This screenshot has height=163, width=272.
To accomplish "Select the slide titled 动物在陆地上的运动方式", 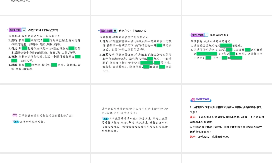I will click(x=45, y=50).
